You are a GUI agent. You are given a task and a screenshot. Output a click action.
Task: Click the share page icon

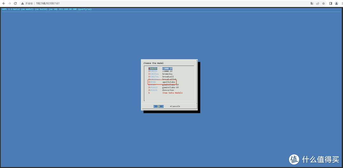(318, 3)
